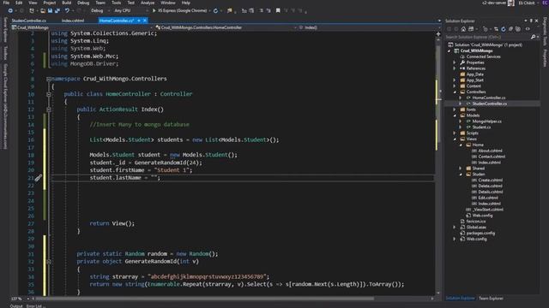Viewport: 549px width, 308px height.
Task: Click the Preview Selected Items eye icon
Action: (x=528, y=29)
